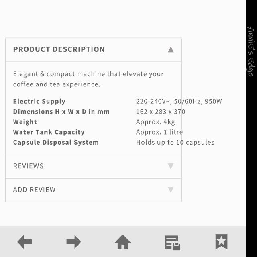Image resolution: width=257 pixels, height=257 pixels.
Task: Open the browser home page icon
Action: click(123, 242)
